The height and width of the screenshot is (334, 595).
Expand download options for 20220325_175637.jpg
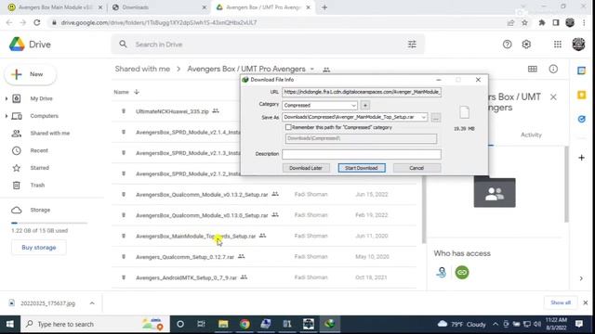pyautogui.click(x=92, y=303)
